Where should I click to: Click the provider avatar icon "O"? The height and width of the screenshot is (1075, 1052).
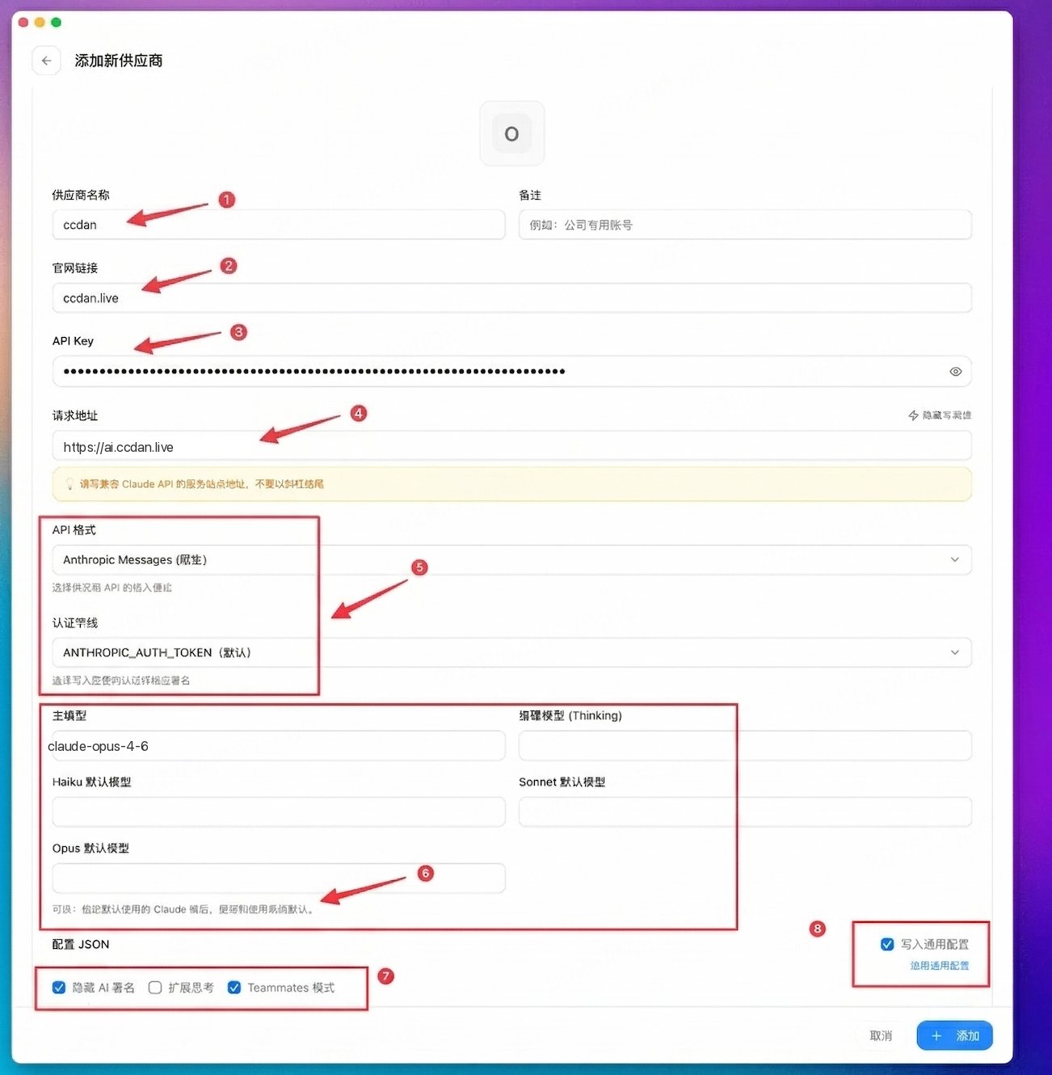coord(511,133)
